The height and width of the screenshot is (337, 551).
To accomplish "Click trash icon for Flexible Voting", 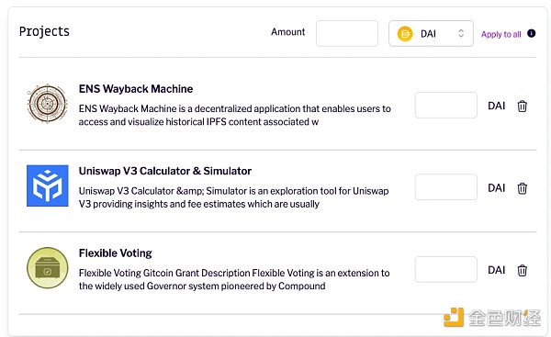I will click(523, 270).
